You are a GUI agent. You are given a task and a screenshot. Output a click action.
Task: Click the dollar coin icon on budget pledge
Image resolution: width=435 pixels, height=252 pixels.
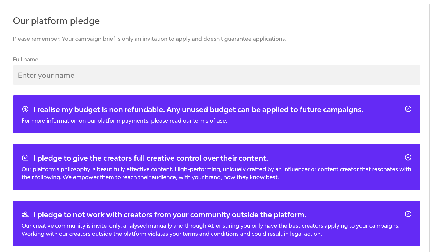coord(25,109)
